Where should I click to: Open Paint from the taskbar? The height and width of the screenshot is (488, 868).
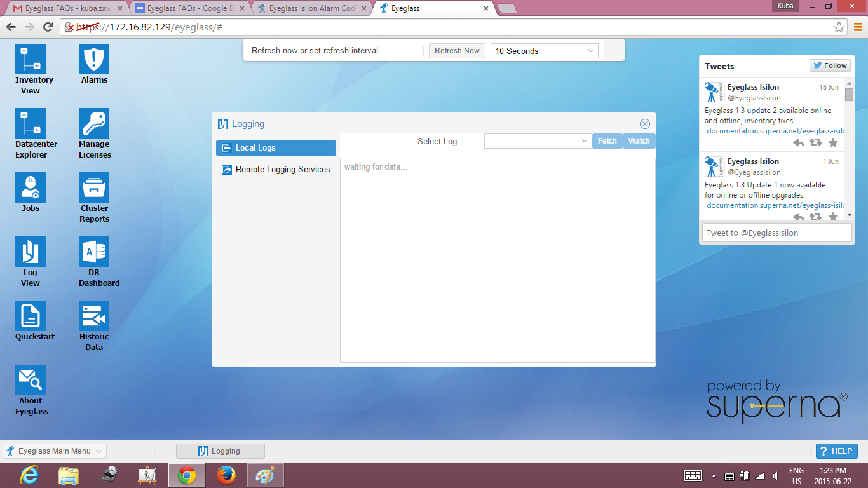coord(266,475)
